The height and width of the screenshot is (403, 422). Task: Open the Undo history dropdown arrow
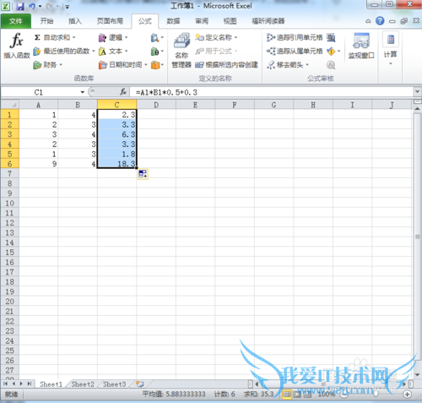click(40, 6)
